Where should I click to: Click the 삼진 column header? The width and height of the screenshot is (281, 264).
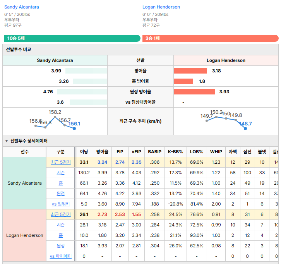click(x=247, y=152)
